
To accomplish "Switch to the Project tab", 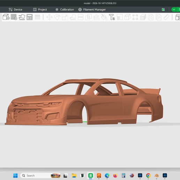I will click(40, 9).
